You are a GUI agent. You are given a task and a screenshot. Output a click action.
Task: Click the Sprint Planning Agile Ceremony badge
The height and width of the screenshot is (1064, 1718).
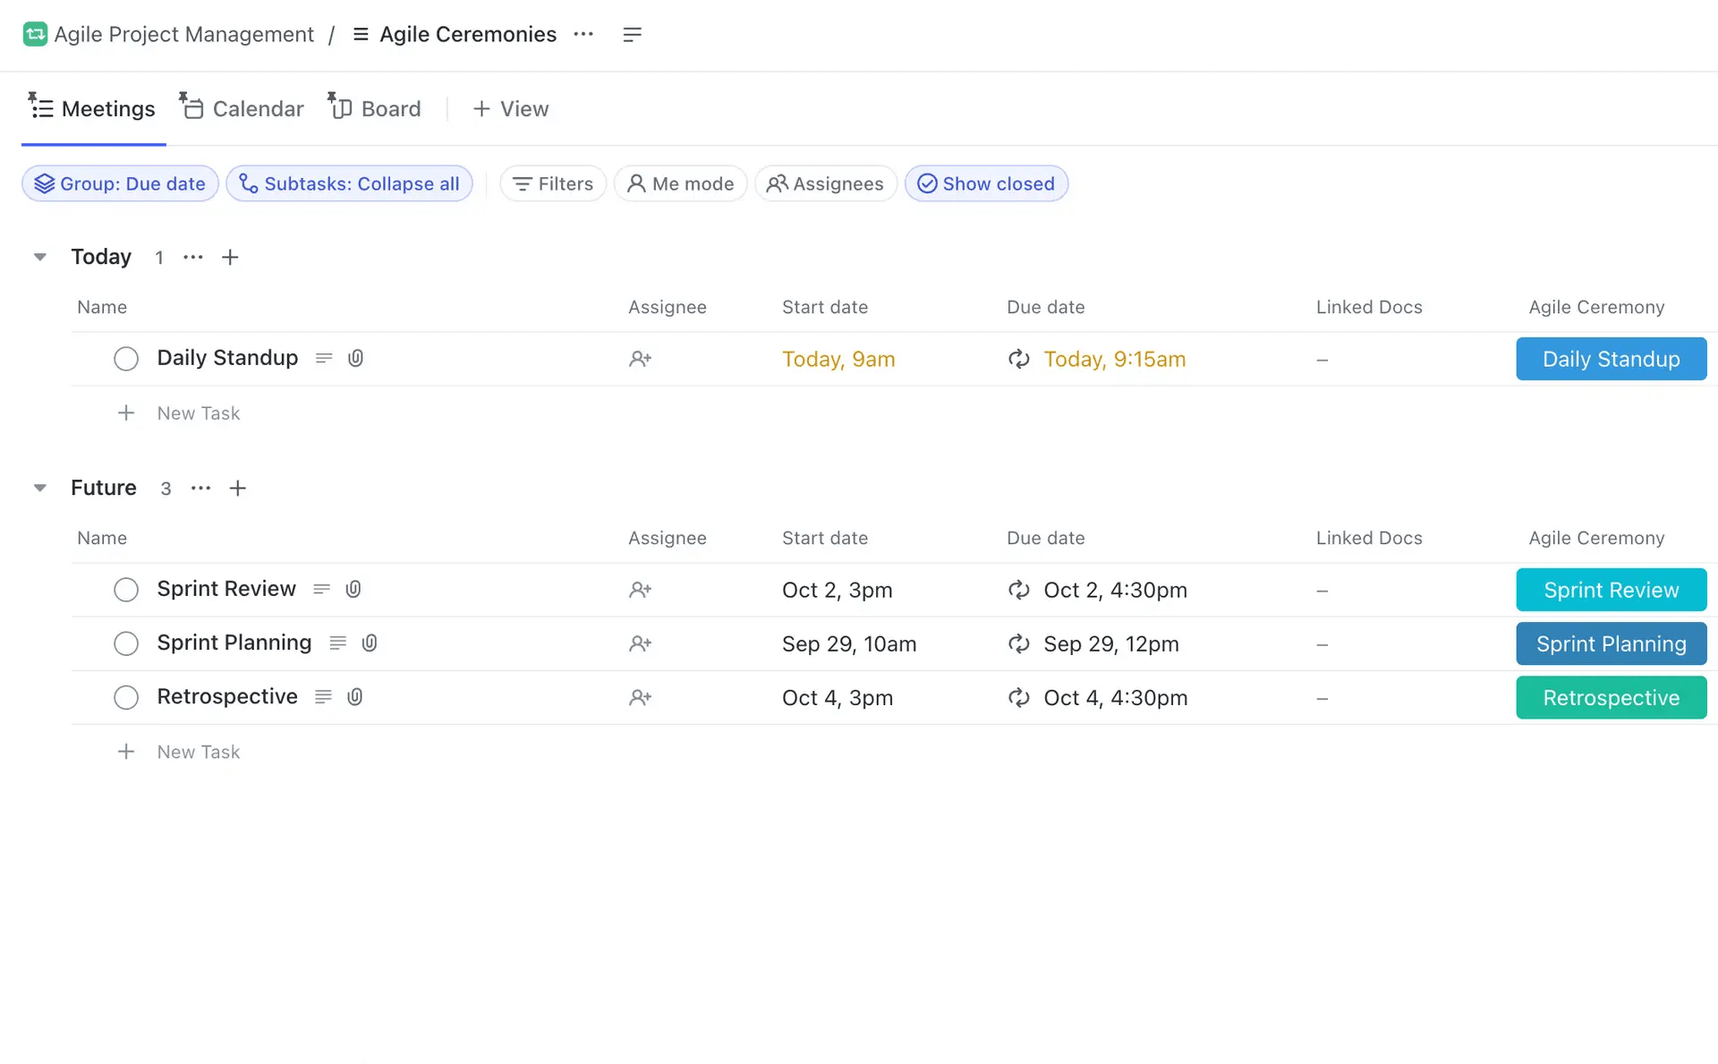pyautogui.click(x=1612, y=643)
